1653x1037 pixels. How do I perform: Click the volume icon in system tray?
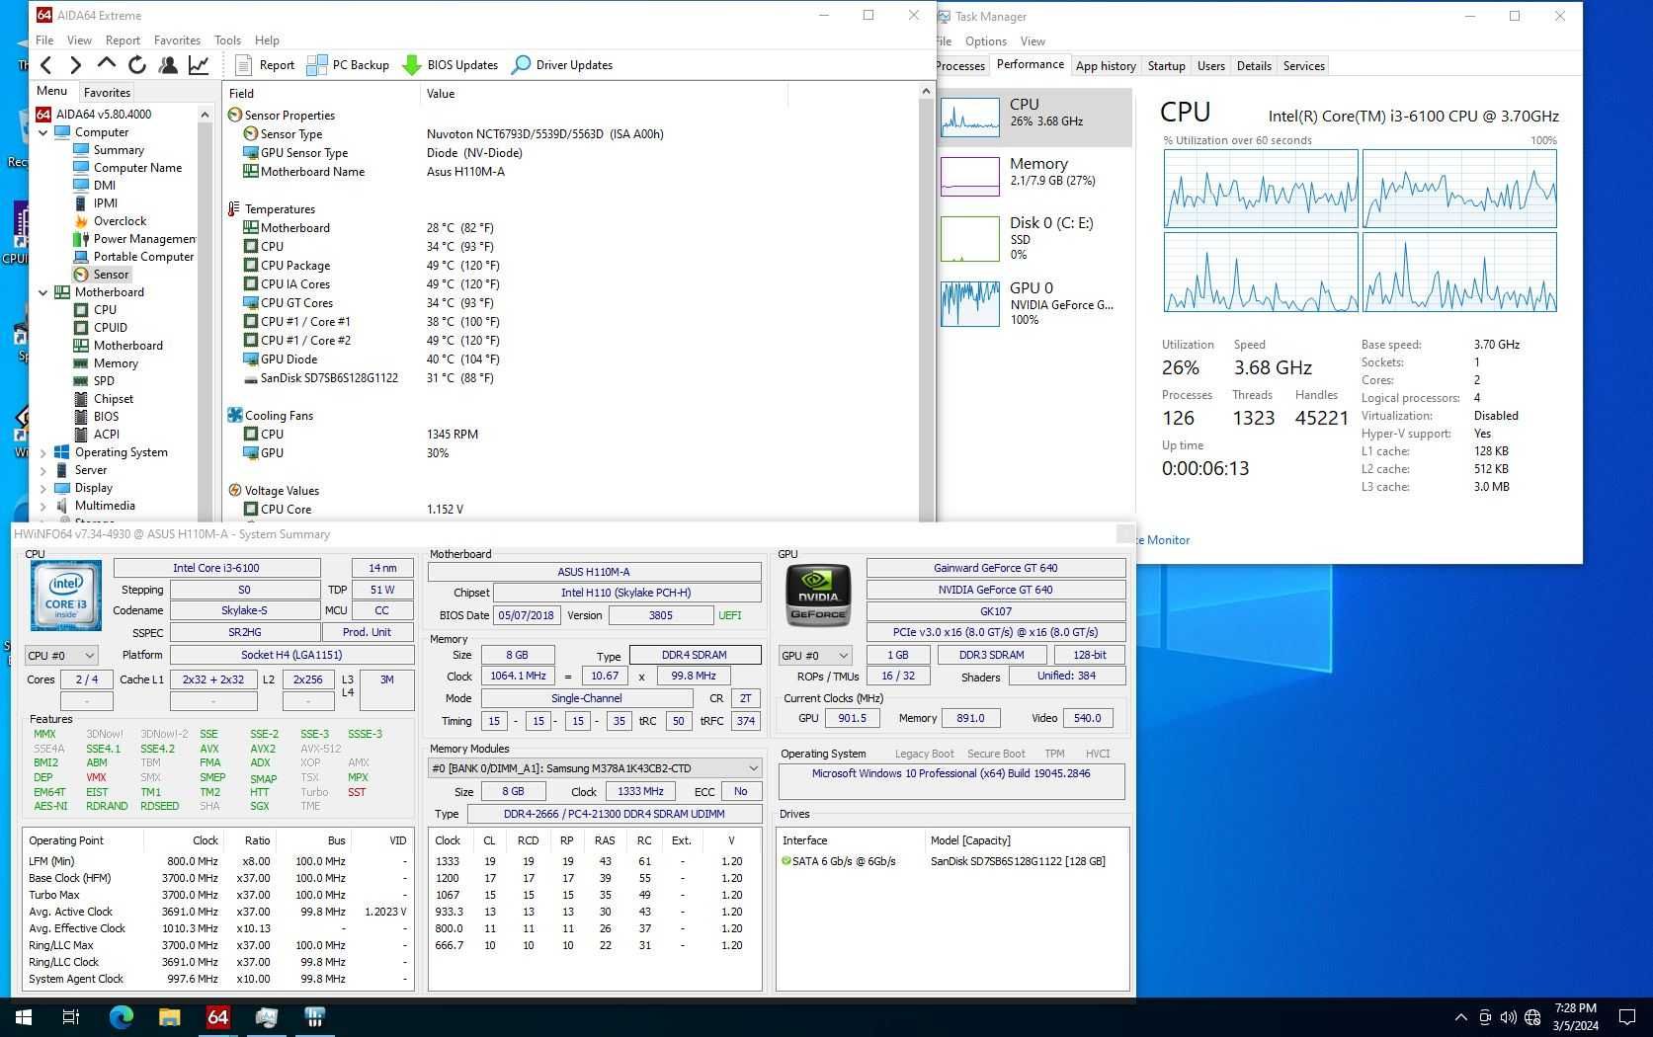click(1508, 1017)
